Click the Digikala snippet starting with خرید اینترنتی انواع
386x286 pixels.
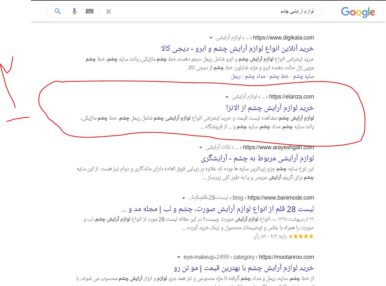click(200, 63)
